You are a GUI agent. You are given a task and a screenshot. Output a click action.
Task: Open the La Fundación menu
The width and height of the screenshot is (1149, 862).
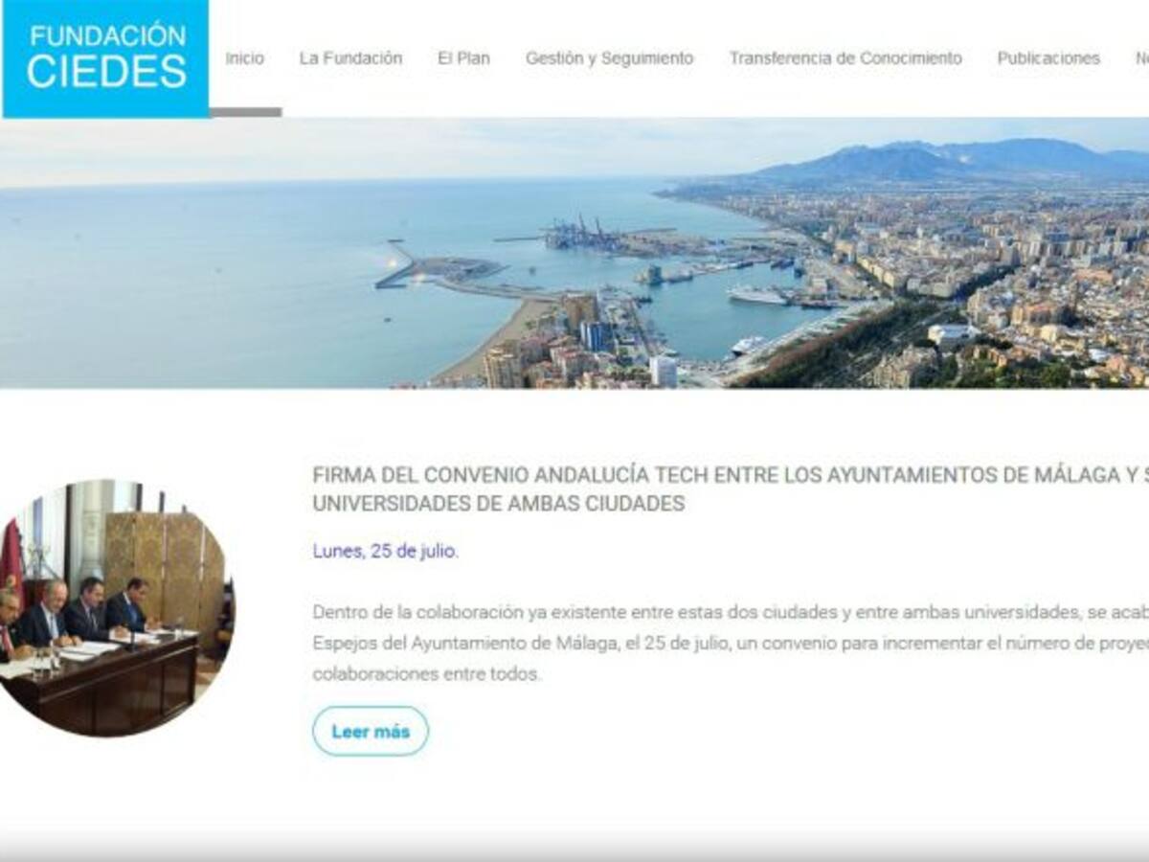pyautogui.click(x=350, y=58)
